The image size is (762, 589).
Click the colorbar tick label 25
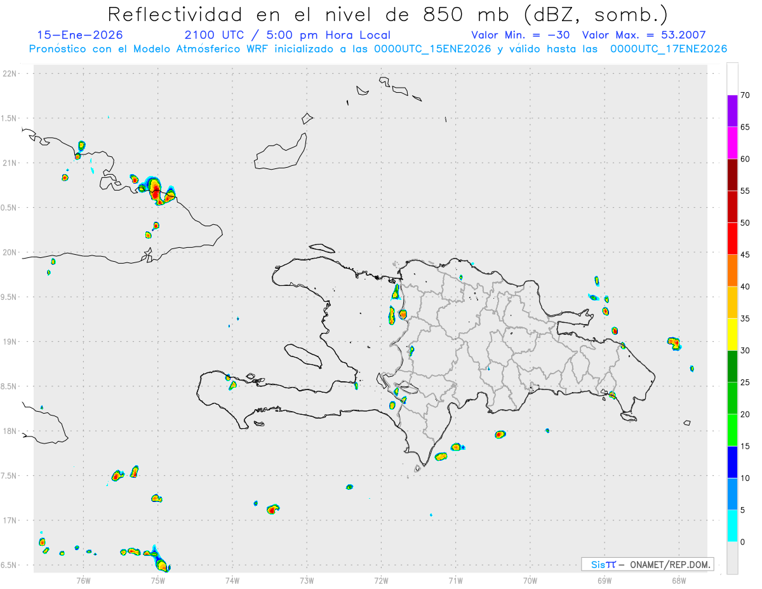745,383
